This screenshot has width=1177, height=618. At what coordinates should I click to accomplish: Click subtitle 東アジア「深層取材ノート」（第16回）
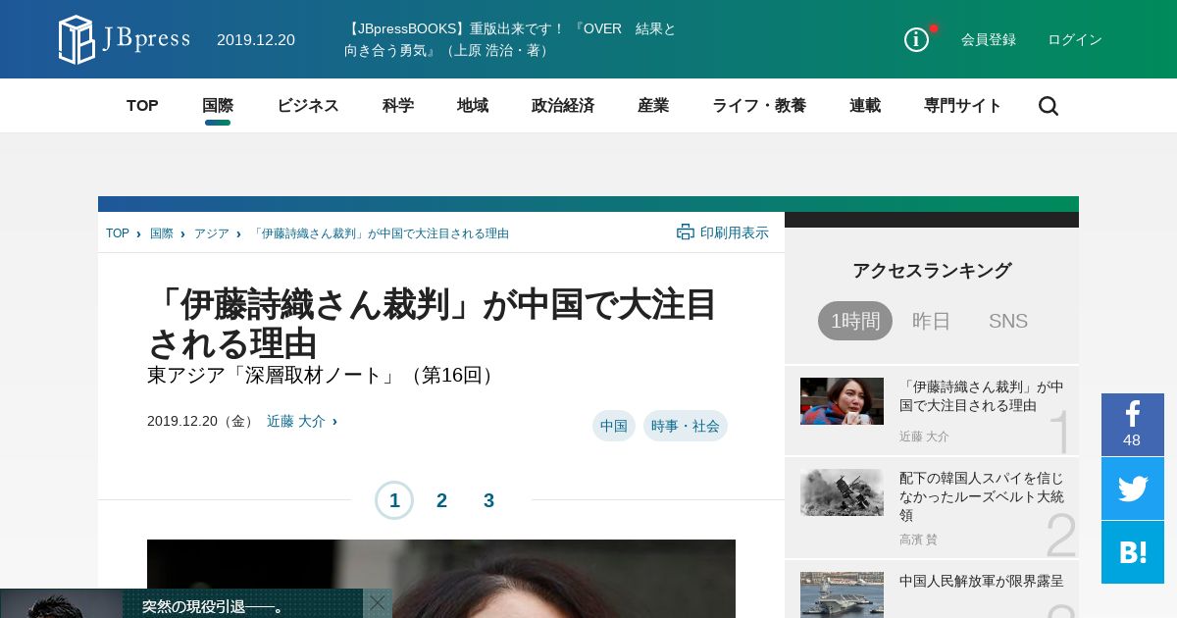[324, 375]
